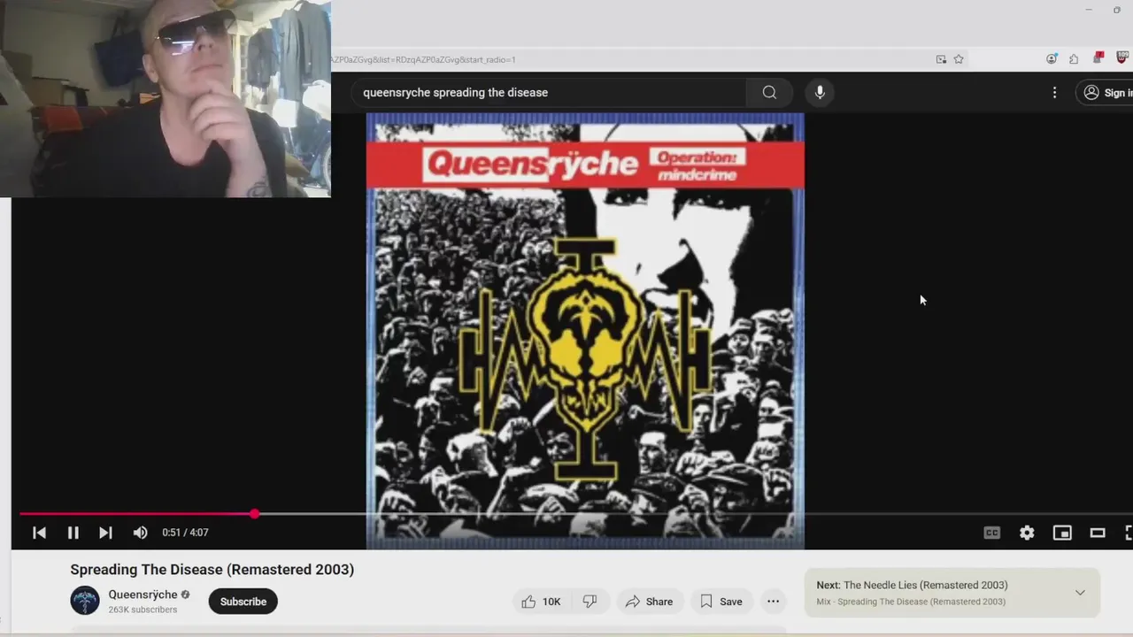Viewport: 1133px width, 637px height.
Task: Click the video title Spreading The Disease
Action: [x=212, y=570]
